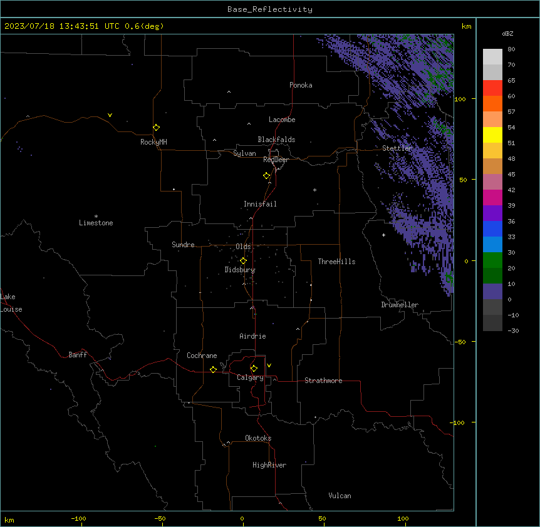540x527 pixels.
Task: Click the Base_Reflectivity title
Action: tap(270, 9)
